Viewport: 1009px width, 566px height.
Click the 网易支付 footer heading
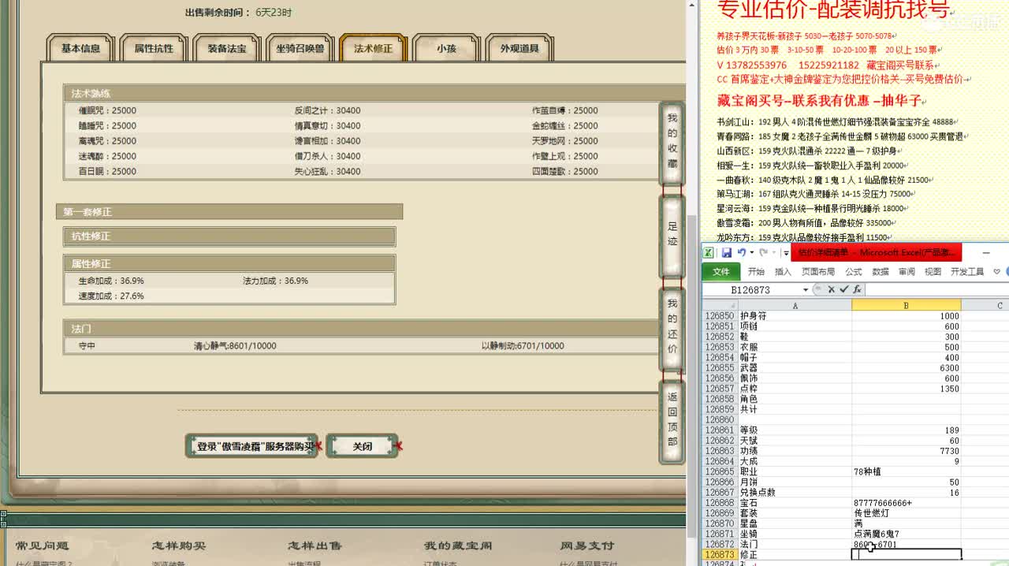[x=587, y=546]
